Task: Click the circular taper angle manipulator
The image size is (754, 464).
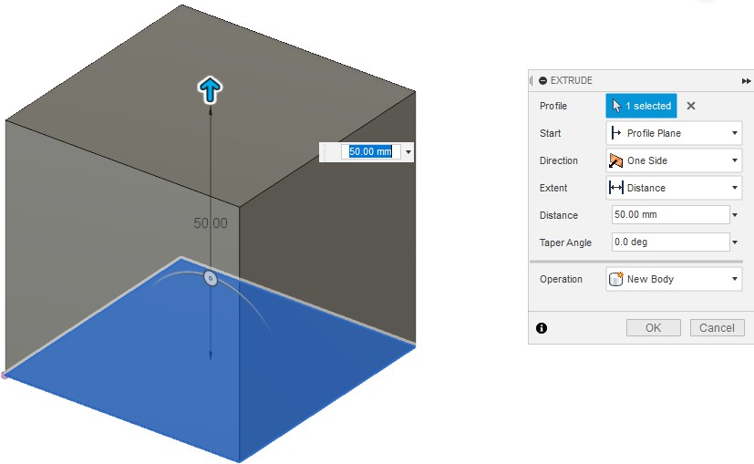Action: pyautogui.click(x=210, y=279)
